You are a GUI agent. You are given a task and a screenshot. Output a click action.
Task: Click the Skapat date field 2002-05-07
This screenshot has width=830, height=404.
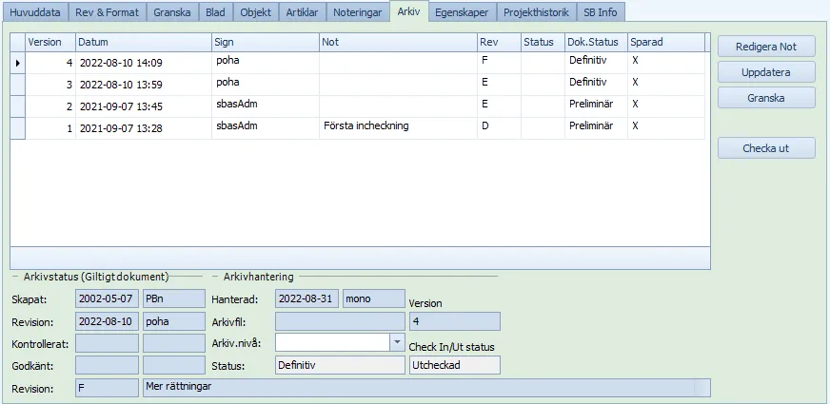tap(107, 298)
